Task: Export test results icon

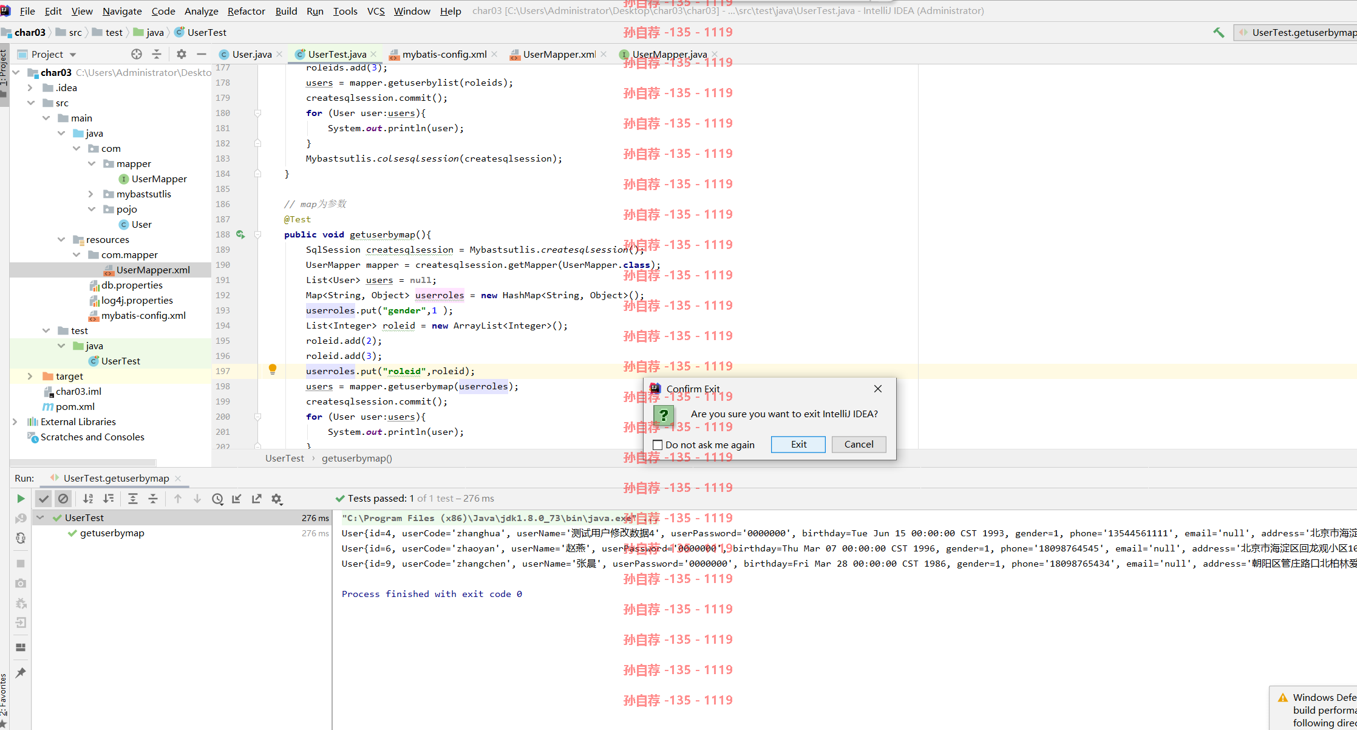Action: (x=257, y=499)
